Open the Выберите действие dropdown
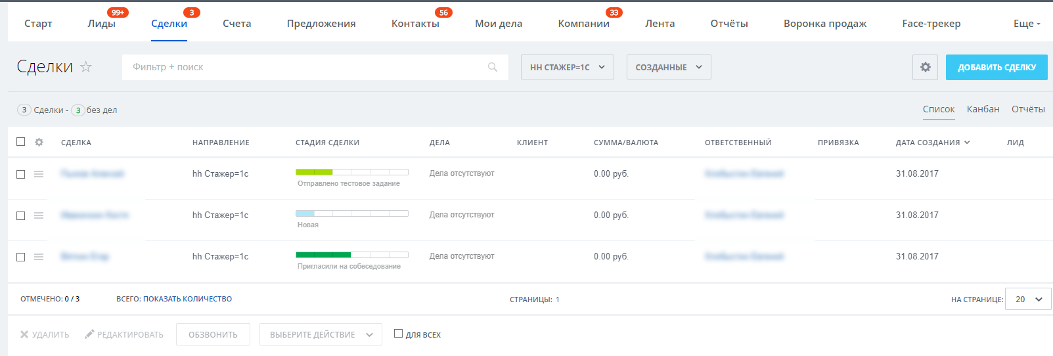Viewport: 1053px width, 356px height. pyautogui.click(x=321, y=334)
